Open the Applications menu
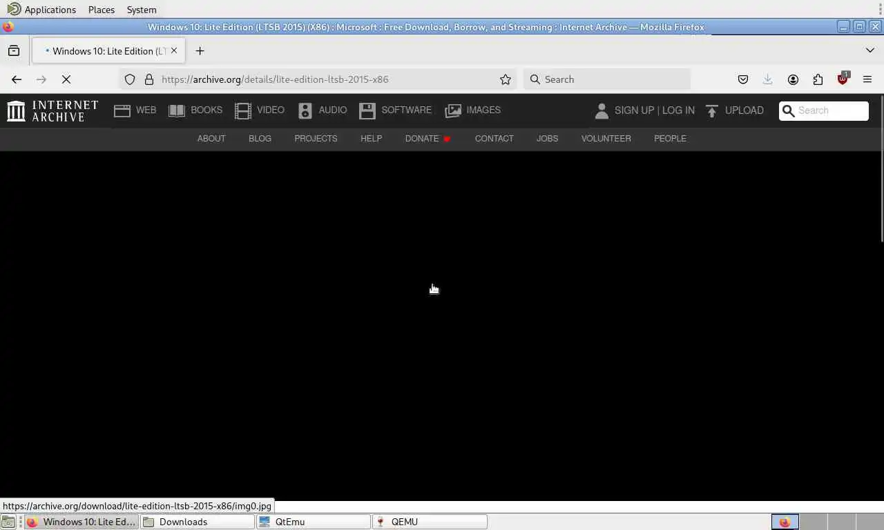The image size is (884, 530). [x=42, y=10]
